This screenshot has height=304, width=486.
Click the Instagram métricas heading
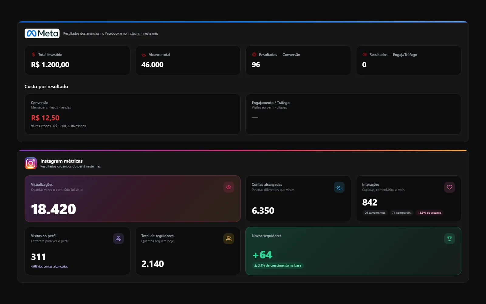(61, 161)
